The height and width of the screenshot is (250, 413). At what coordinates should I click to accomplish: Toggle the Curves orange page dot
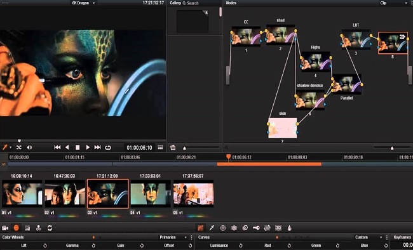tap(277, 237)
